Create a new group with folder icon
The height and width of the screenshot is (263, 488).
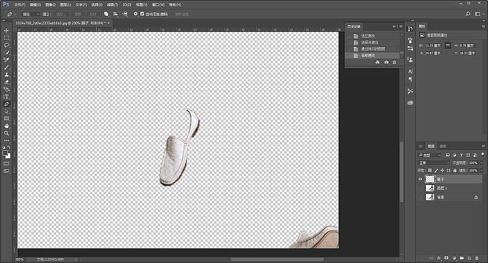tap(461, 258)
